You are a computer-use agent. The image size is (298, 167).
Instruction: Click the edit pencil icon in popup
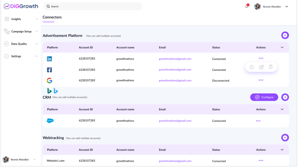tap(261, 67)
